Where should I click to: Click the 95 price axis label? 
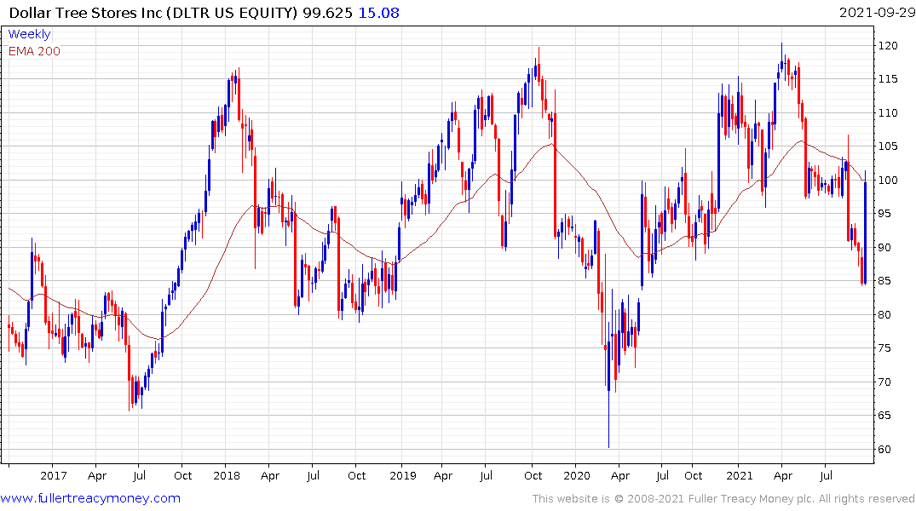885,214
